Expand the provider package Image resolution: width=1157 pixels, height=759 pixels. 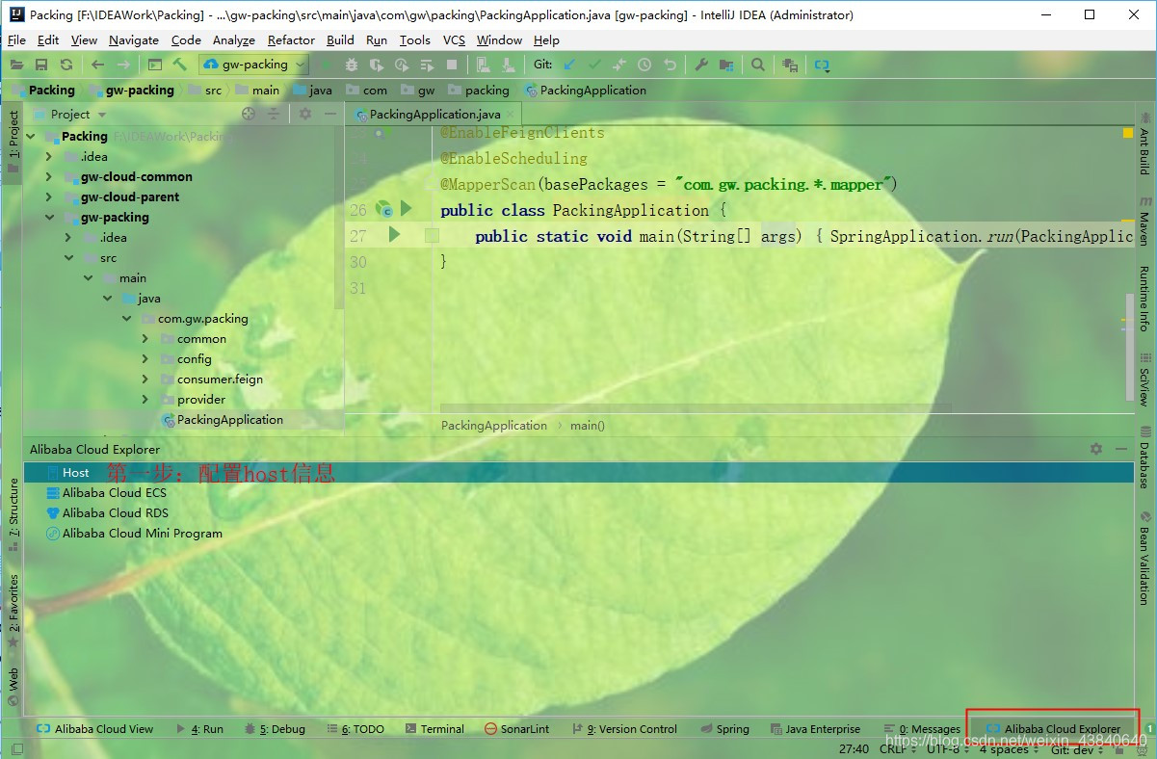tap(145, 400)
